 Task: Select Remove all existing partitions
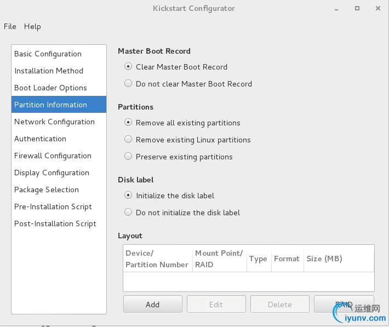(x=128, y=123)
